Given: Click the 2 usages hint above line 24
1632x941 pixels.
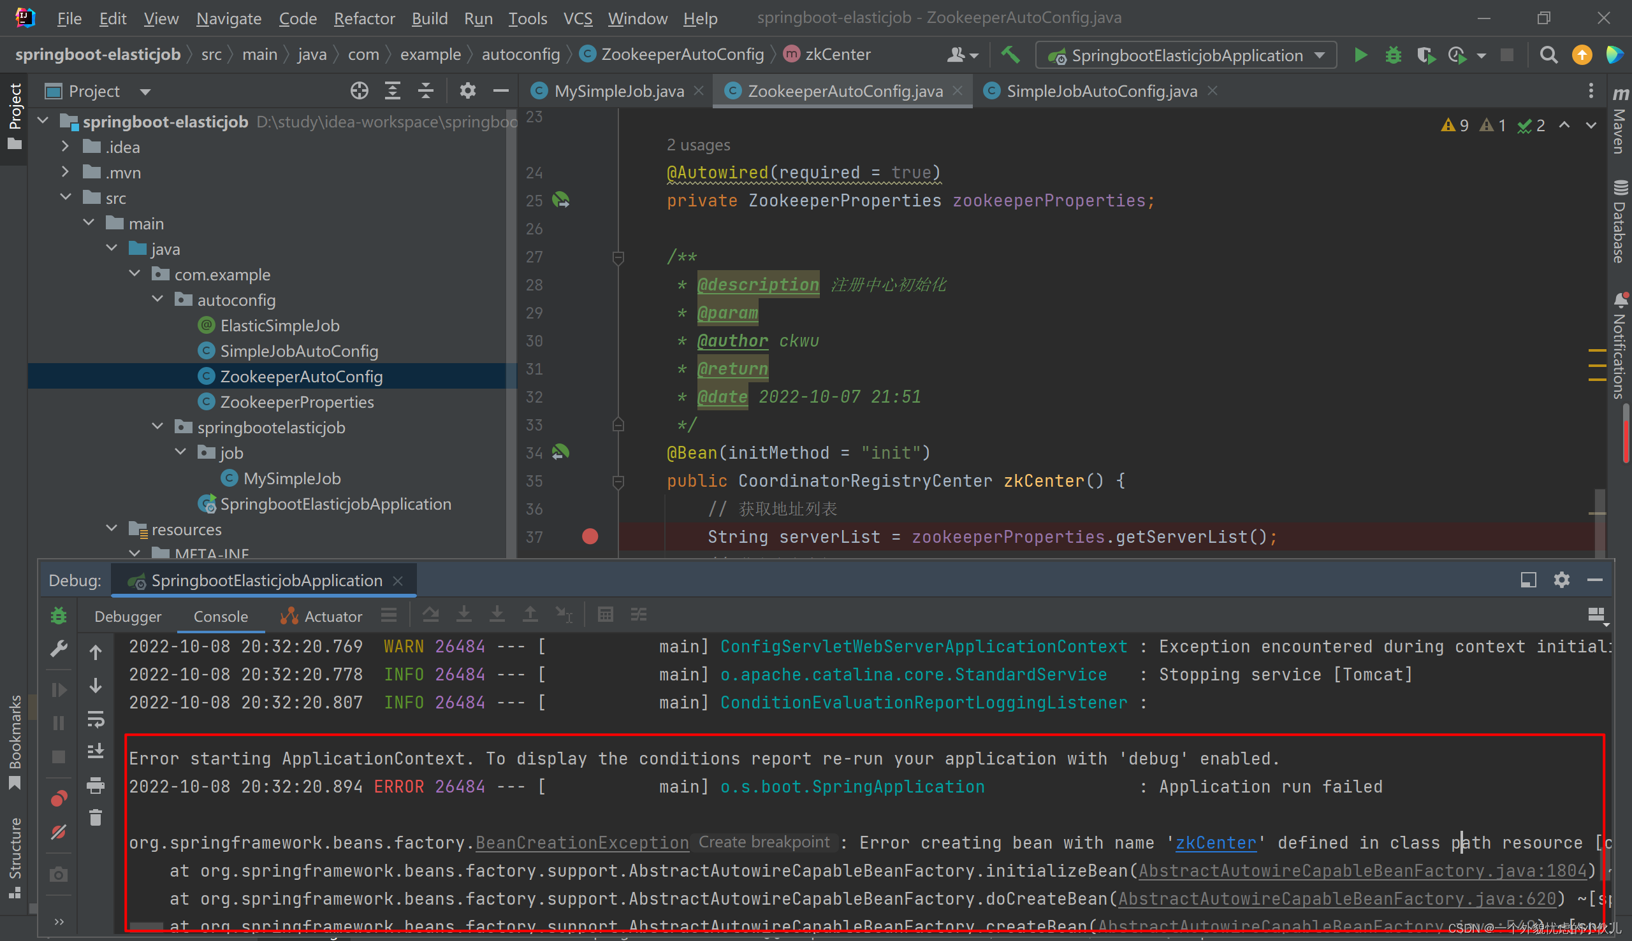Looking at the screenshot, I should 698,145.
